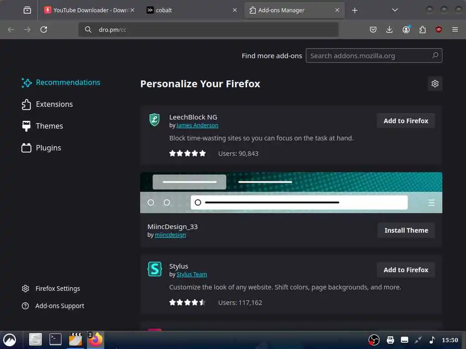This screenshot has height=349, width=466.
Task: Open the system start menu launcher
Action: coord(10,340)
